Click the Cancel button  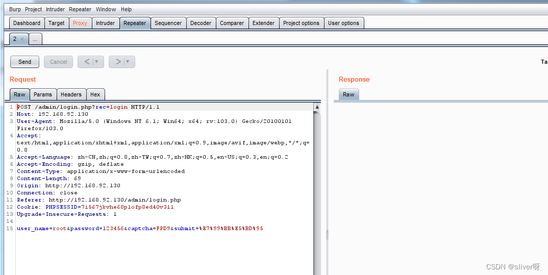[58, 62]
